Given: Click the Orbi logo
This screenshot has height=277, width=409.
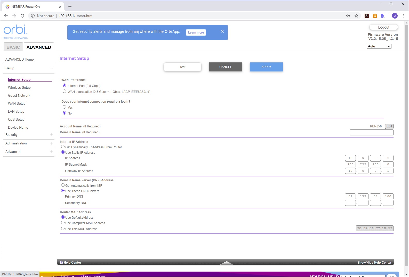Looking at the screenshot, I should pos(15,32).
